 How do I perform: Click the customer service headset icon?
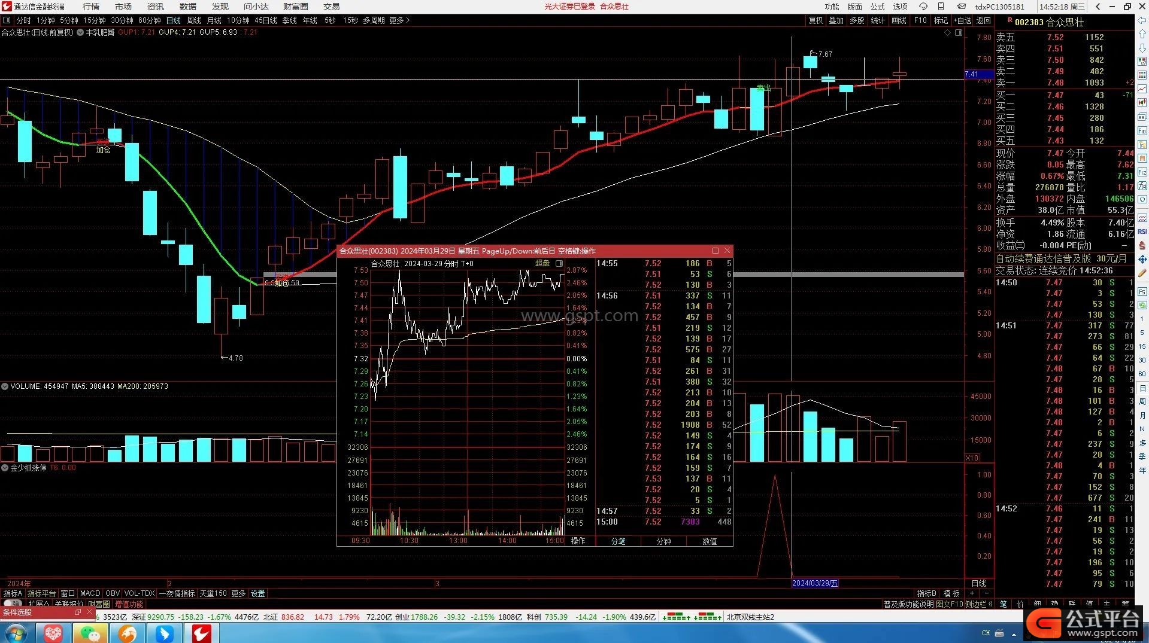pyautogui.click(x=923, y=7)
